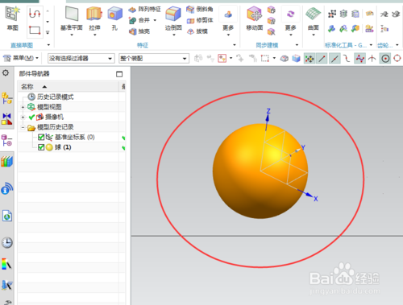
Task: Enable Control Point snap curve icon
Action: [x=347, y=58]
